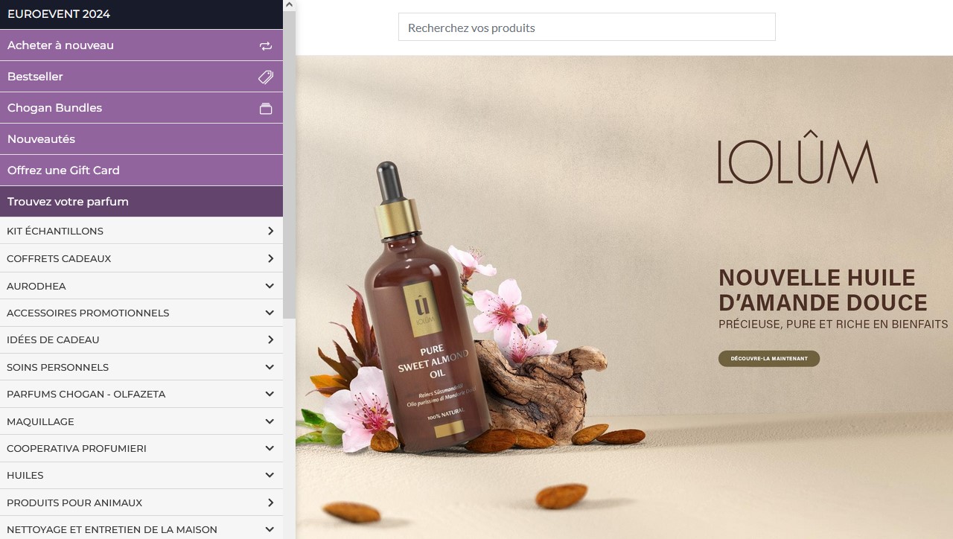
Task: Expand the COOPERATIVA PROFUMIERI chevron
Action: (x=270, y=448)
